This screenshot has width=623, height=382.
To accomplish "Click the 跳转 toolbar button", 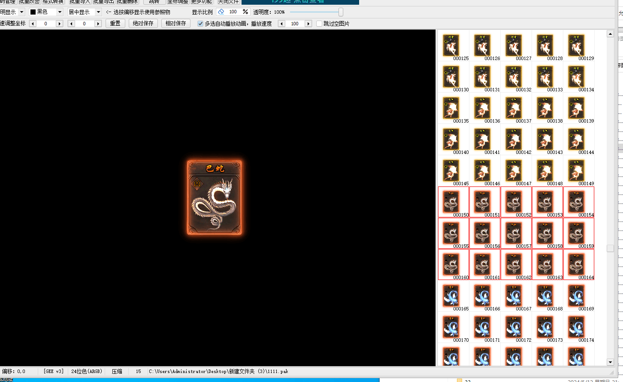I will (x=154, y=2).
